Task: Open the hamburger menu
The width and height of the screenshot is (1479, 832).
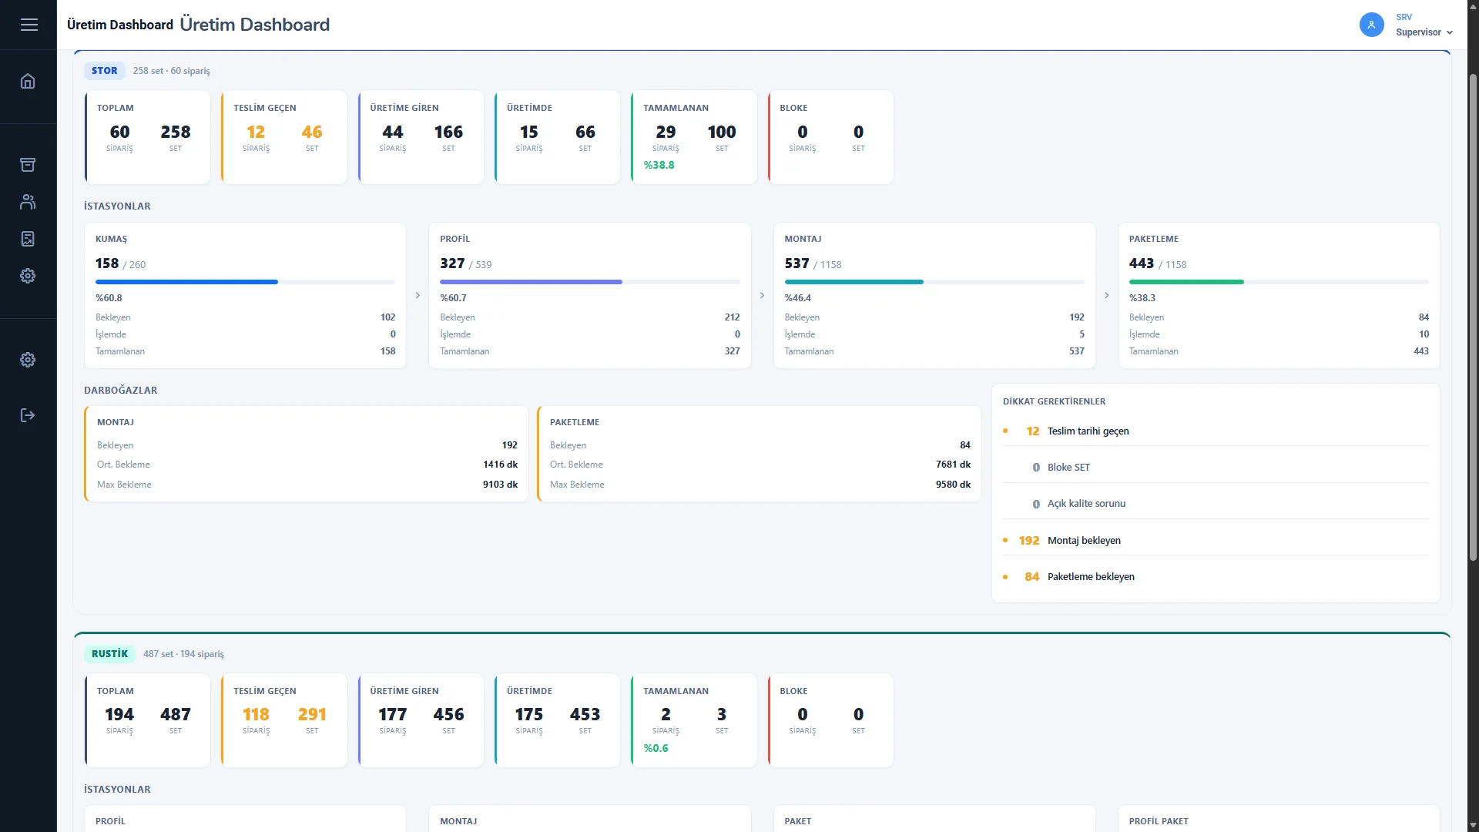Action: tap(29, 25)
